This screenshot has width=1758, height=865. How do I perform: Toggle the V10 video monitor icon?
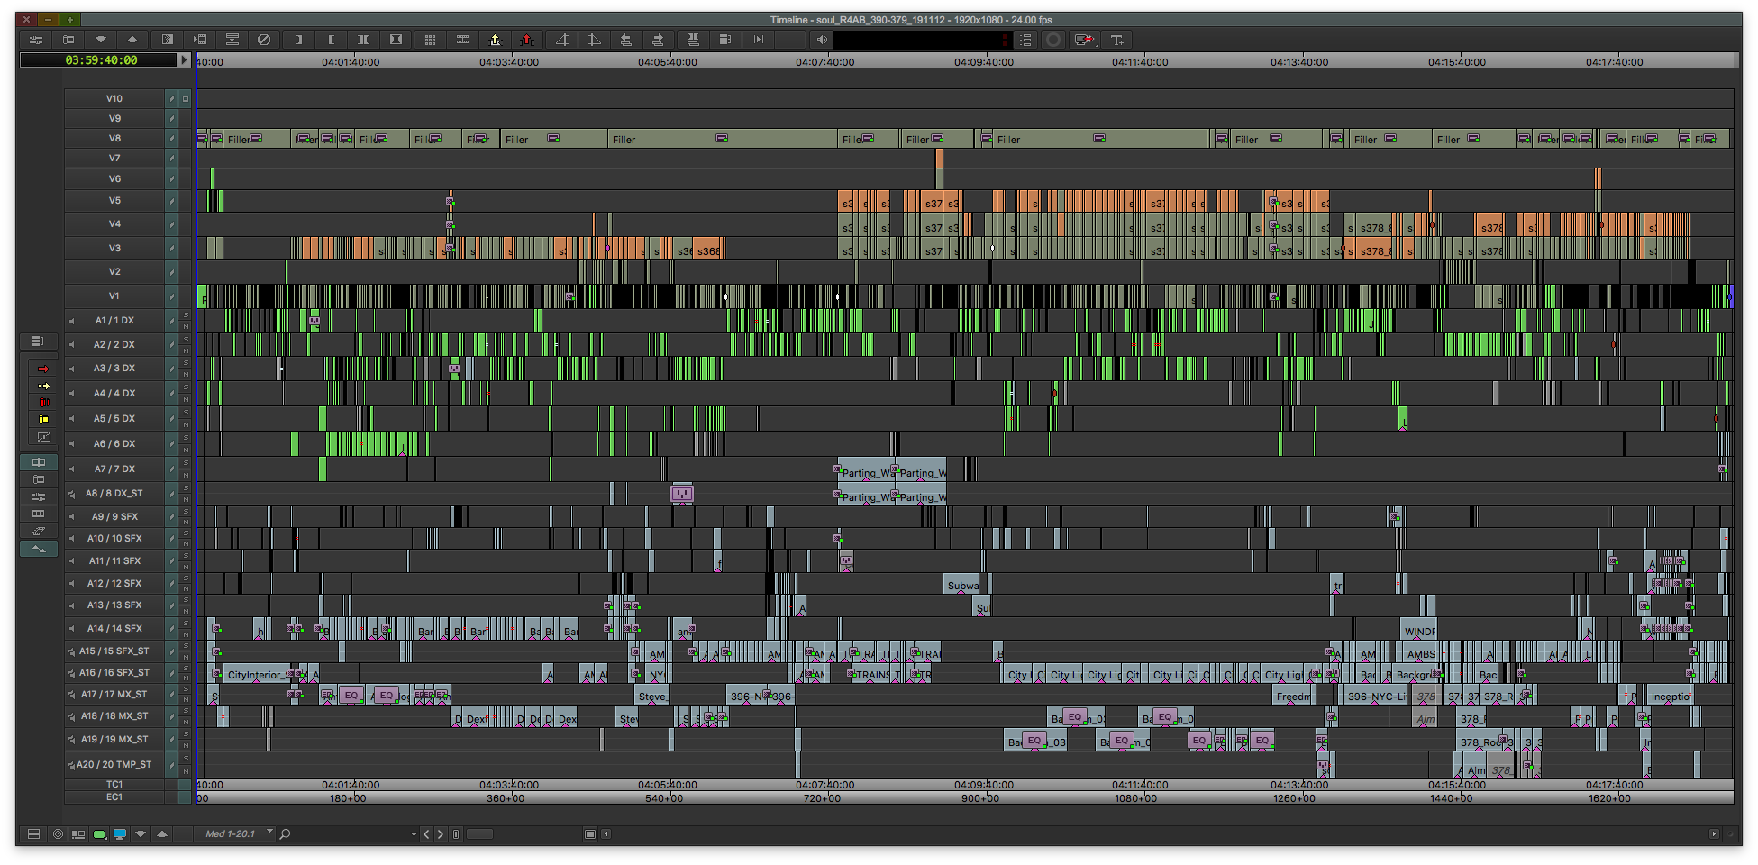click(186, 99)
